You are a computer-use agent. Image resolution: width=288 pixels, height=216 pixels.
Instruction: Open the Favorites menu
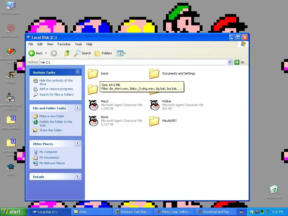[64, 44]
